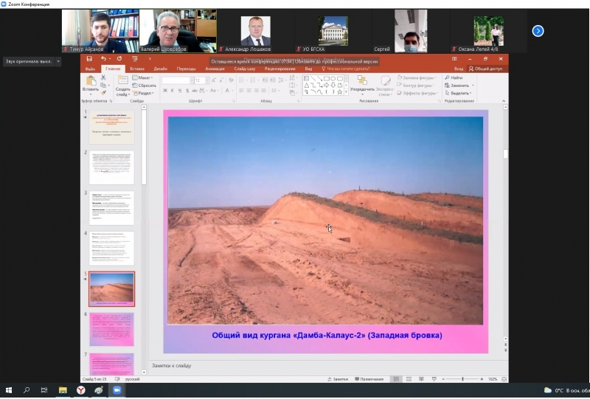Toggle bold Ж formatting
This screenshot has height=399, width=590.
tap(164, 90)
